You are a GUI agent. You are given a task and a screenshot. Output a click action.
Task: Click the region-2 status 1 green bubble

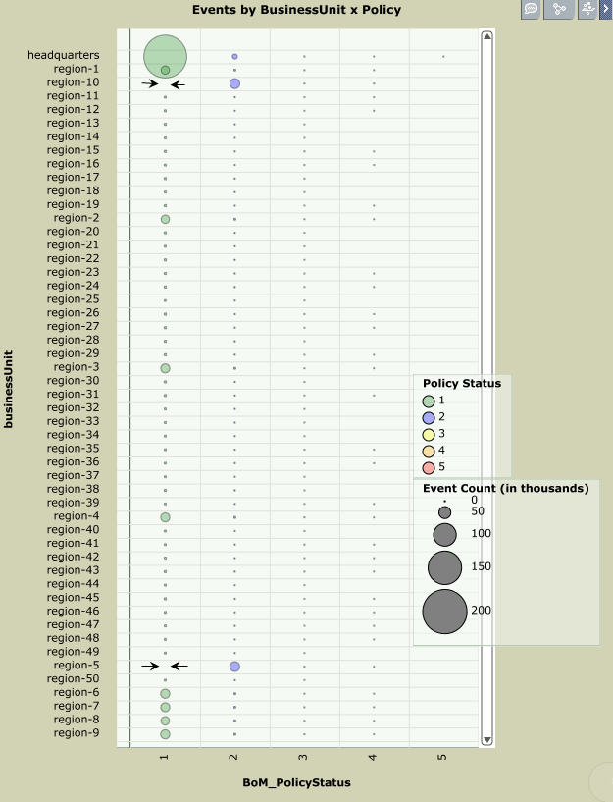[x=165, y=219]
